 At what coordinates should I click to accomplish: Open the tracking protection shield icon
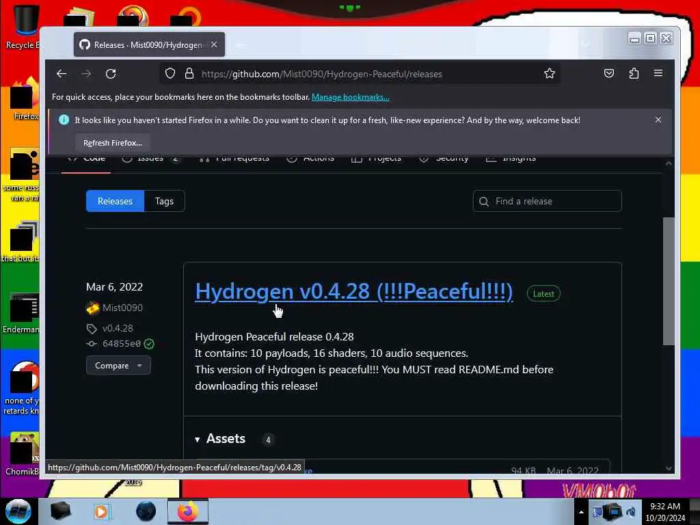coord(170,74)
